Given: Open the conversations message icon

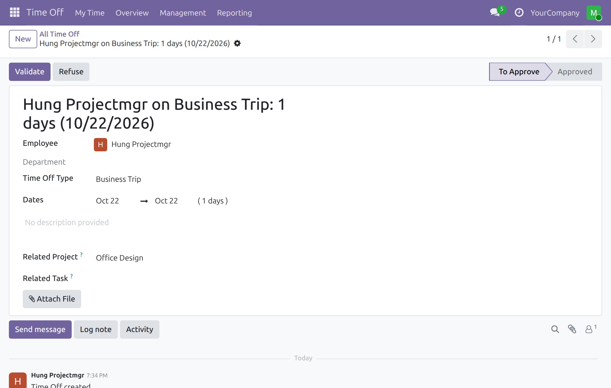Looking at the screenshot, I should [x=495, y=12].
